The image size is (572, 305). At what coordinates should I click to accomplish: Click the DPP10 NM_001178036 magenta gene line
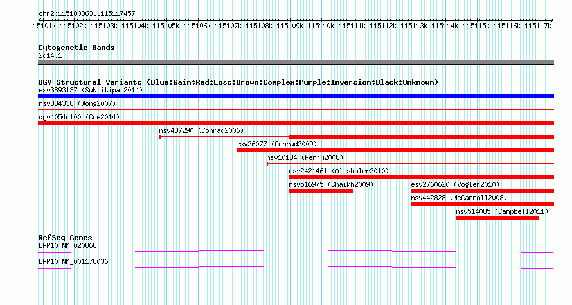pyautogui.click(x=296, y=268)
